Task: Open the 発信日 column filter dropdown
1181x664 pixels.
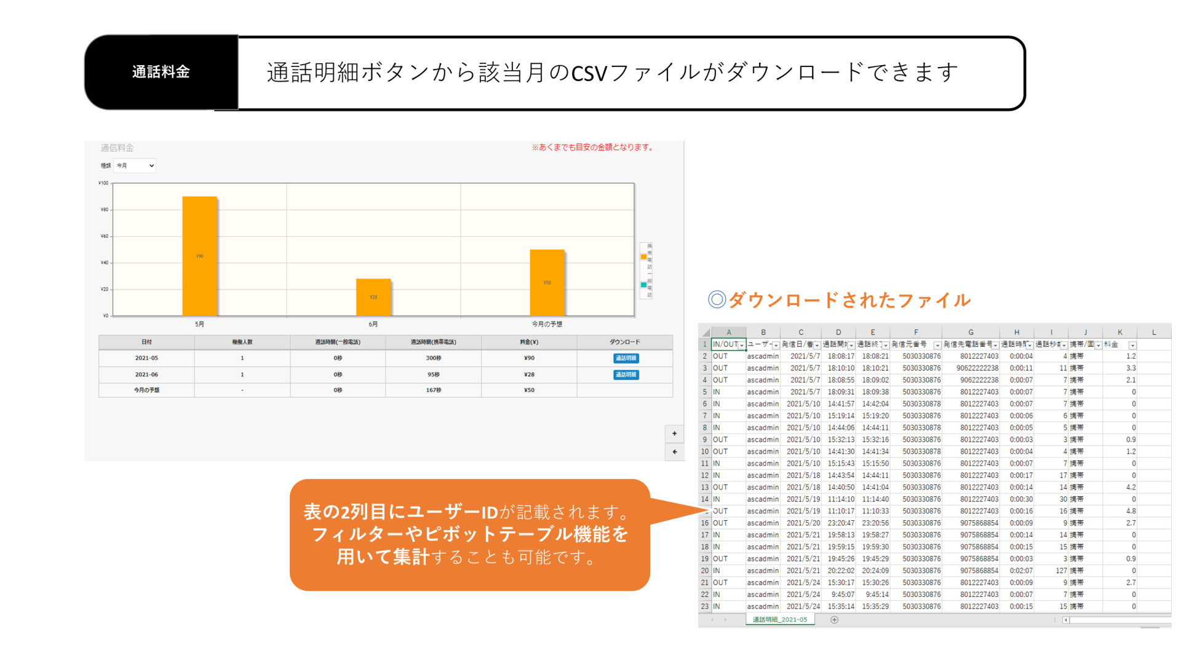Action: point(817,345)
